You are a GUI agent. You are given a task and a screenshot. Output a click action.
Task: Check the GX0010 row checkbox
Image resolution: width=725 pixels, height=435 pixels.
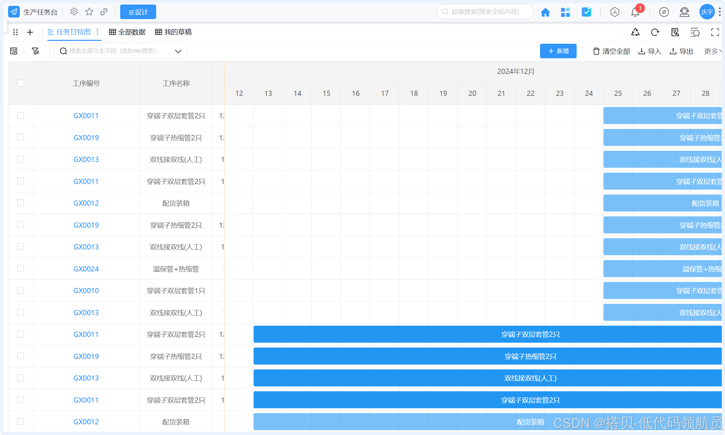point(21,291)
